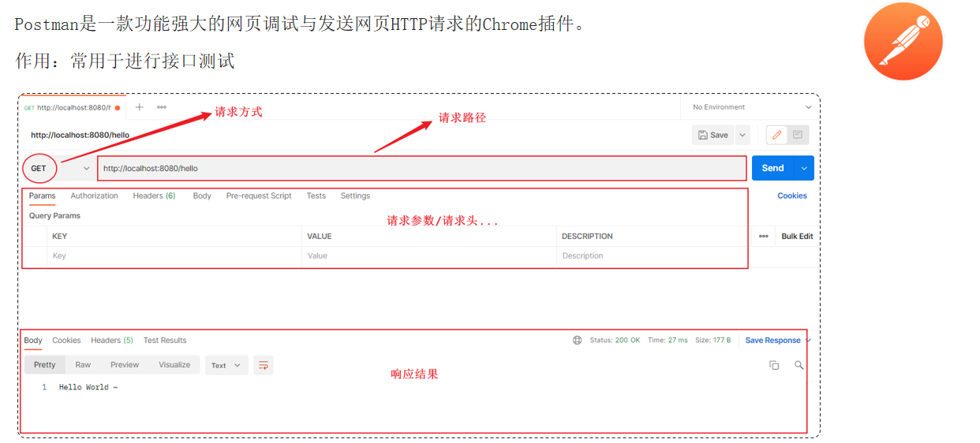The image size is (980, 443).
Task: Open the Settings tab
Action: pyautogui.click(x=355, y=195)
